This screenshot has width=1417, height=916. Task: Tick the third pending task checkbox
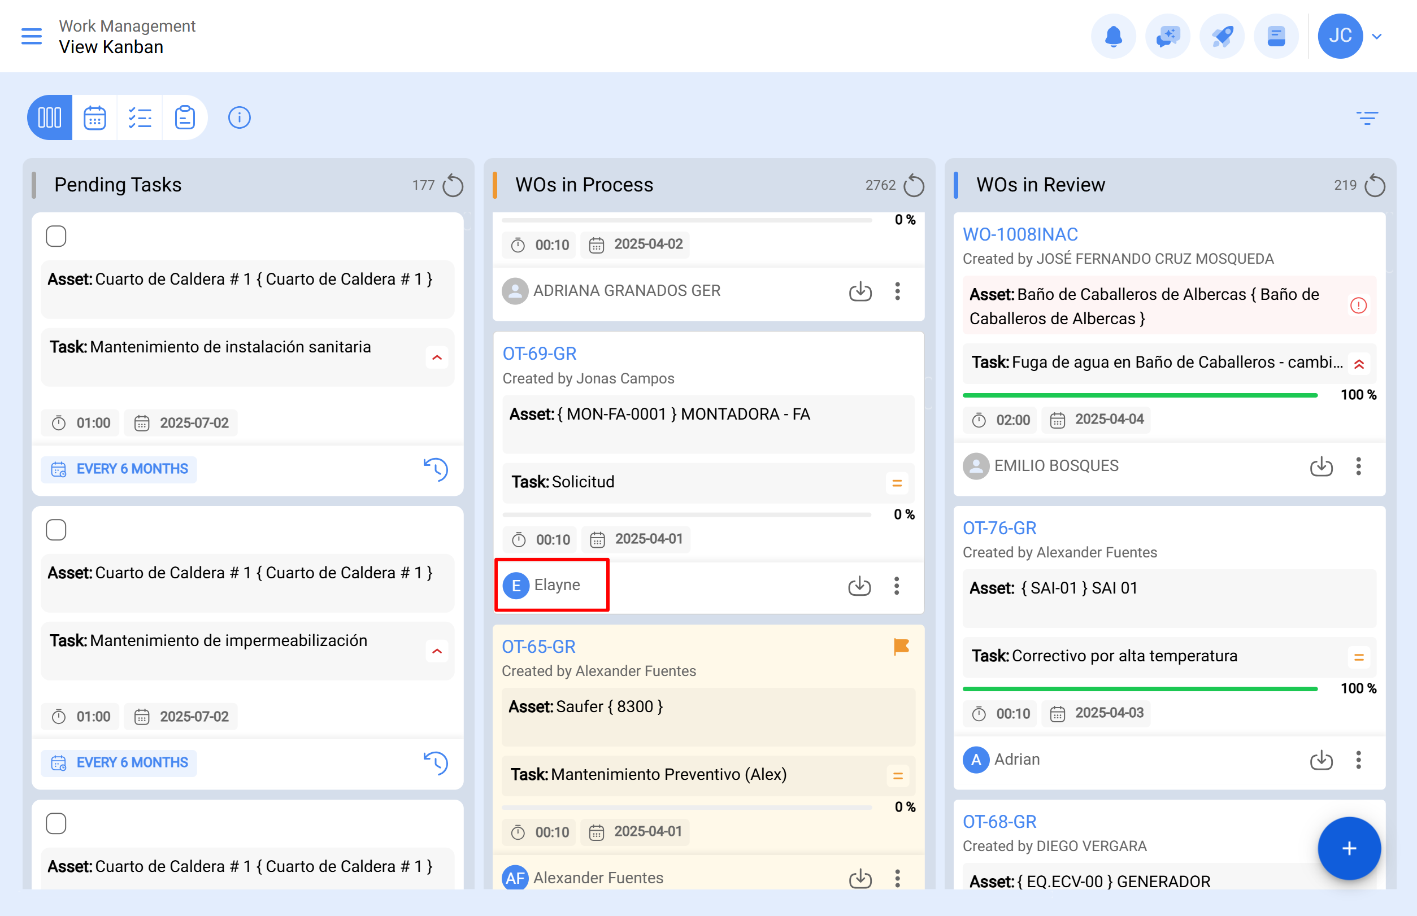[x=56, y=823]
